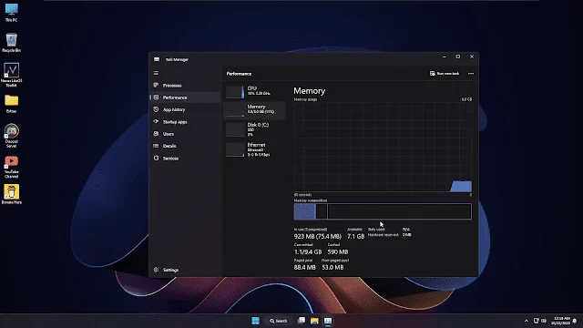Select the Disk 0 (C:) performance entry
Image resolution: width=583 pixels, height=328 pixels.
[x=254, y=129]
